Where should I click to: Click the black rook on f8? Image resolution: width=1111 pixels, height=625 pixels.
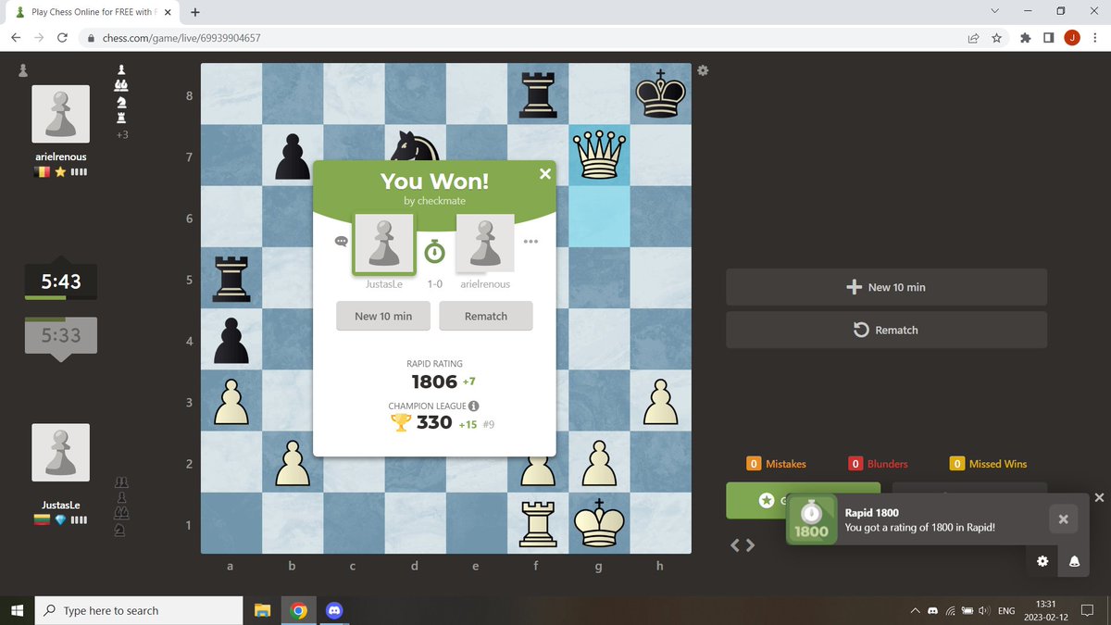click(x=538, y=94)
